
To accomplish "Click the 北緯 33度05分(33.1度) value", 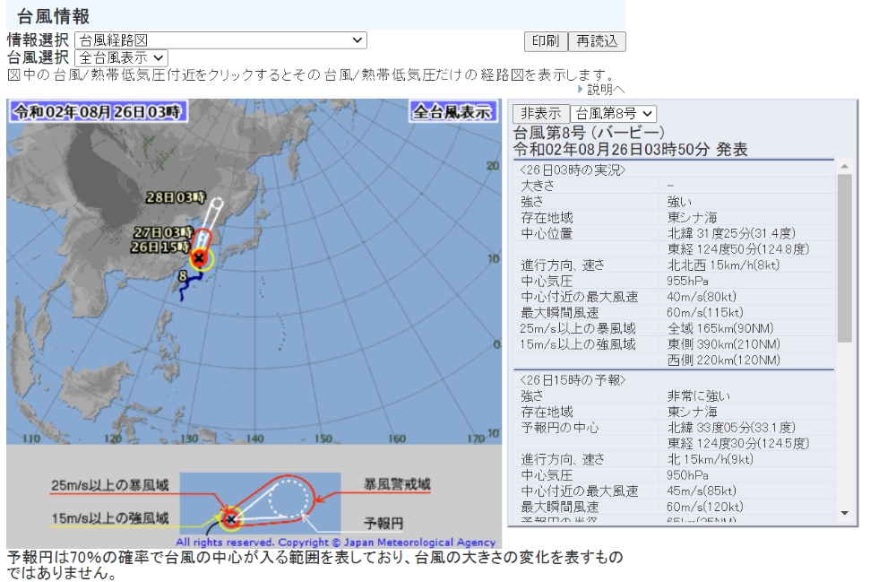I will pos(731,428).
